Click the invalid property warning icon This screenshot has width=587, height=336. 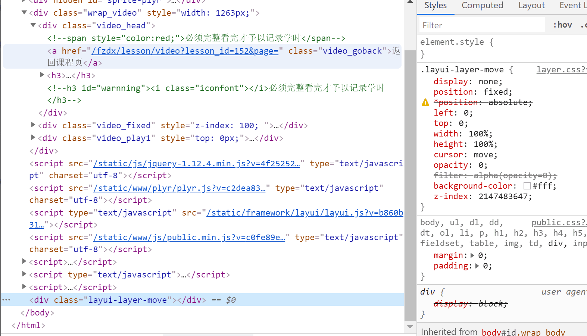[425, 102]
